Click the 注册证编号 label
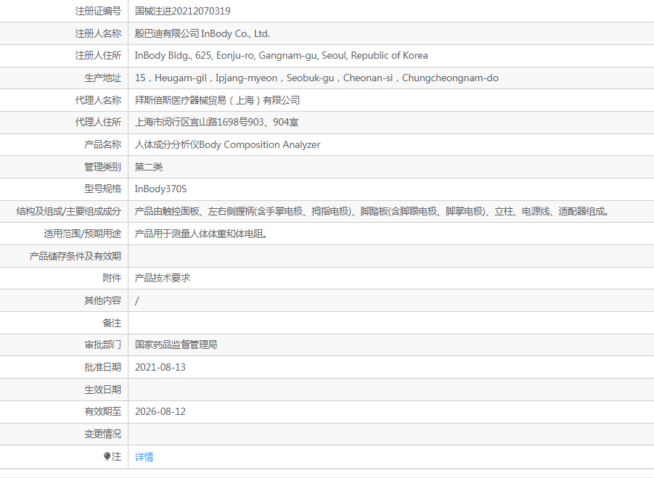The image size is (654, 478). pos(98,11)
